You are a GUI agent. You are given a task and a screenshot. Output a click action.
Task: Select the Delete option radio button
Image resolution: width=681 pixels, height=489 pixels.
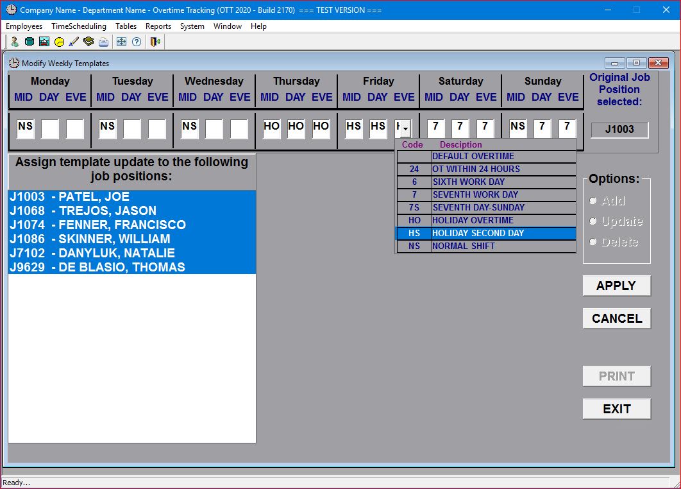pyautogui.click(x=593, y=242)
